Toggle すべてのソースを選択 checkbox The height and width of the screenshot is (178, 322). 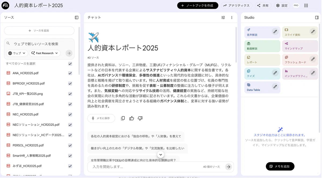[x=70, y=64]
